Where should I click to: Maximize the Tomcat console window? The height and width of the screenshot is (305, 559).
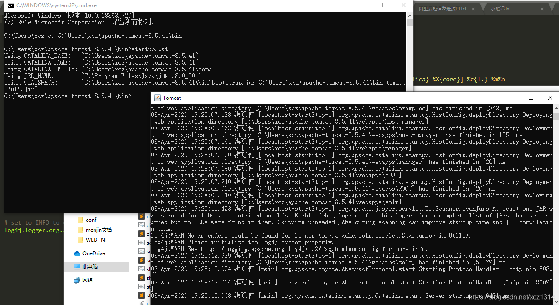click(531, 98)
